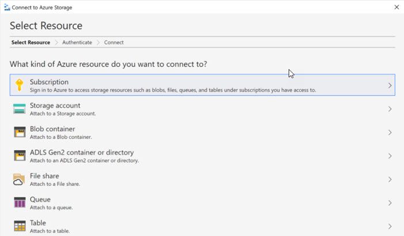Screen dimensions: 404x236
Task: Go to the Select Resource step
Action: click(31, 42)
